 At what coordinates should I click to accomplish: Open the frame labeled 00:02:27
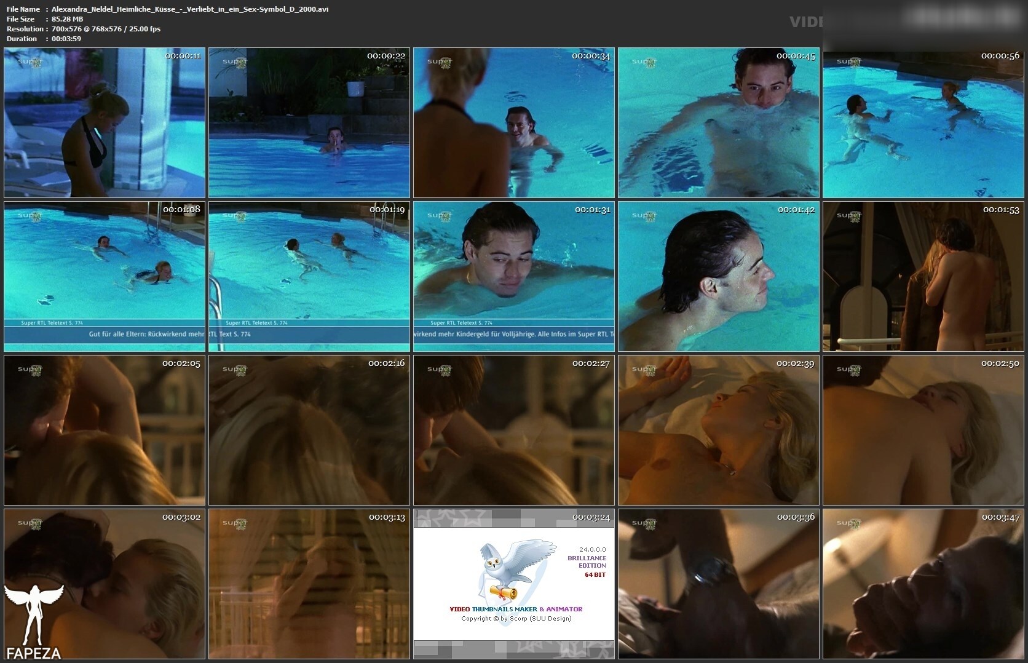(x=514, y=431)
